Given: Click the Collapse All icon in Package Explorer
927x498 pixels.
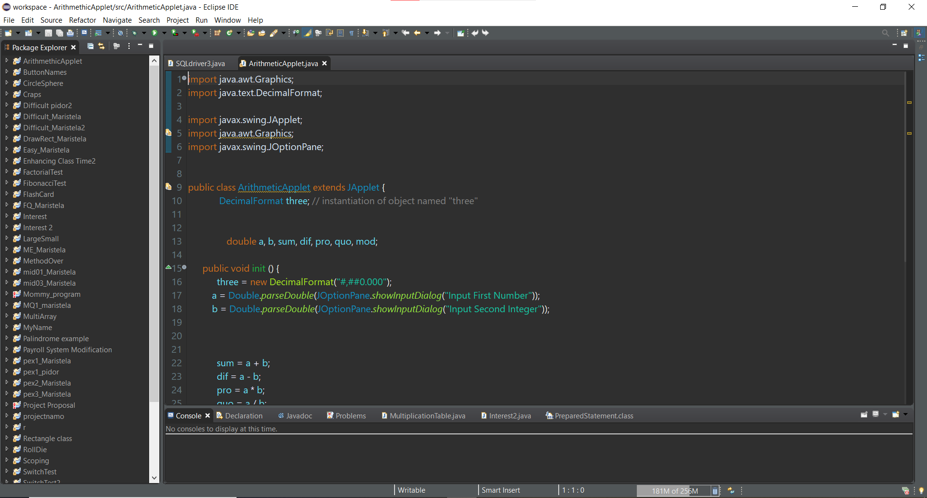Looking at the screenshot, I should 90,46.
